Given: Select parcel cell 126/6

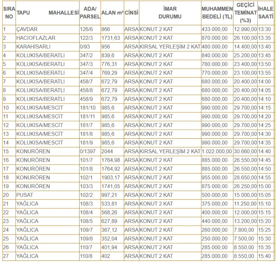Looking at the screenshot, I should tap(86, 29).
